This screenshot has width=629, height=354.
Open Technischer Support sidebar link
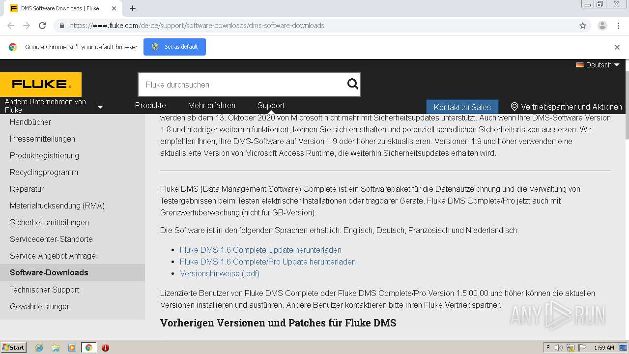44,290
